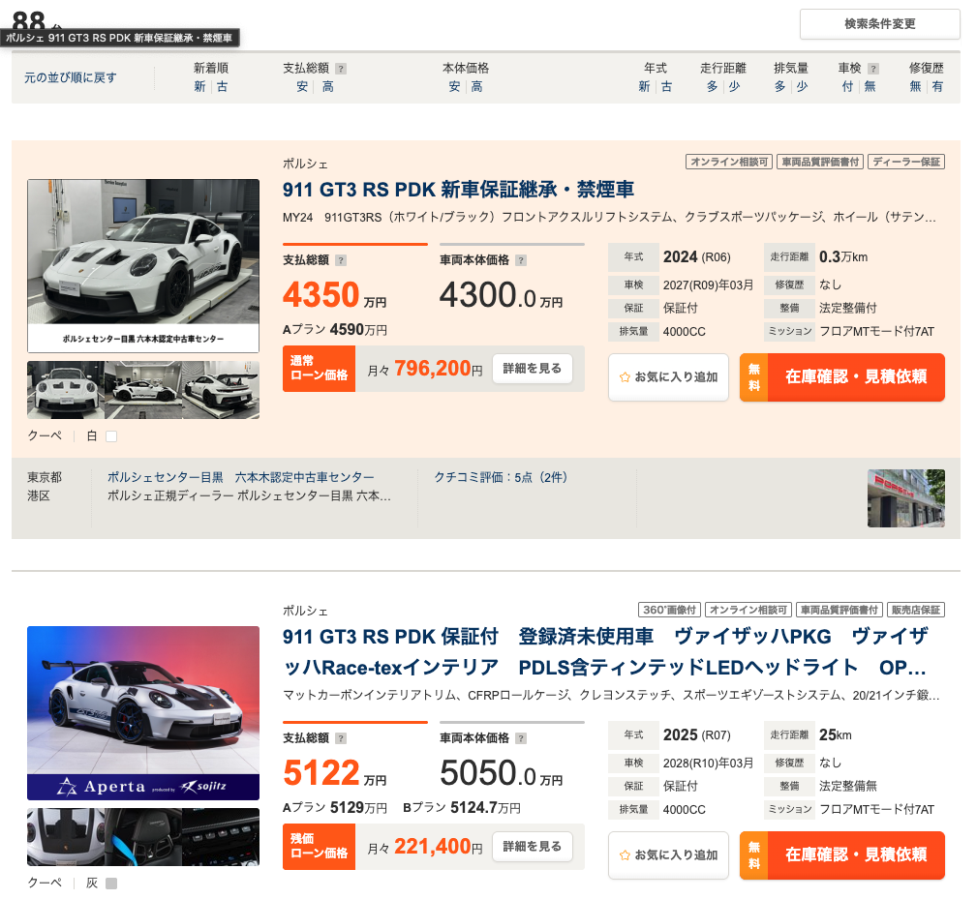This screenshot has width=977, height=899.
Task: Sort 修復歴 by 無 (no repair history)
Action: [x=915, y=86]
